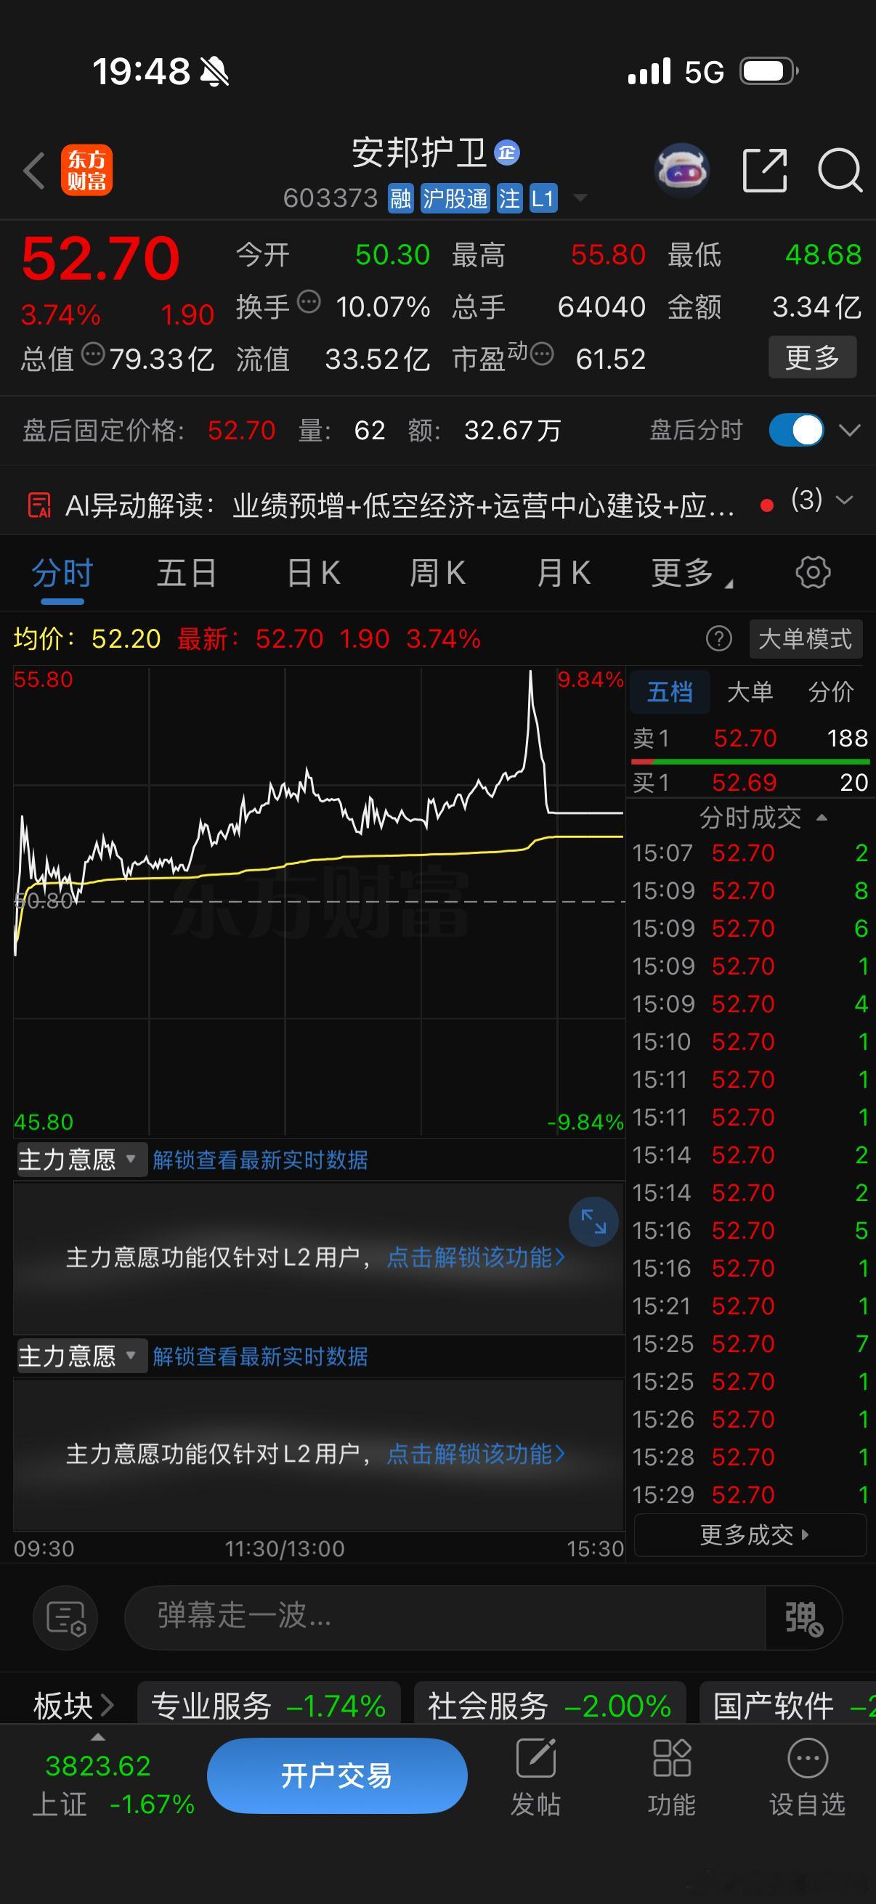Tap second 解锁查看最新实时数据 link

click(260, 1356)
